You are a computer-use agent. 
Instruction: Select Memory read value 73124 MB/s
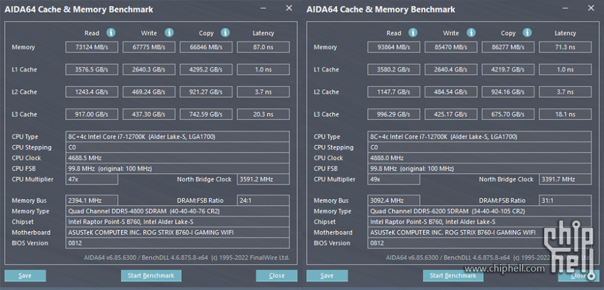click(x=92, y=47)
